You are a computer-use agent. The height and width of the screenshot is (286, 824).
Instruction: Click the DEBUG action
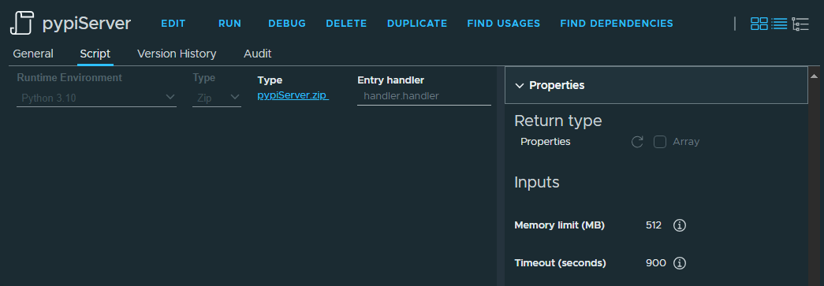point(287,24)
